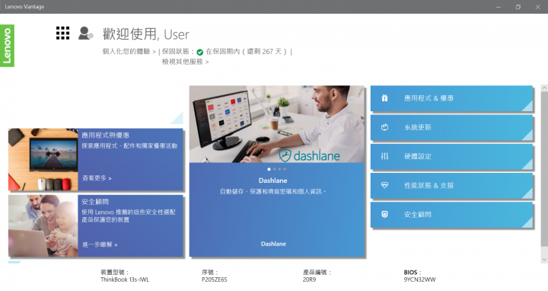Click the laptop image in 應用程式與優惠 card
The image size is (548, 291).
point(43,159)
